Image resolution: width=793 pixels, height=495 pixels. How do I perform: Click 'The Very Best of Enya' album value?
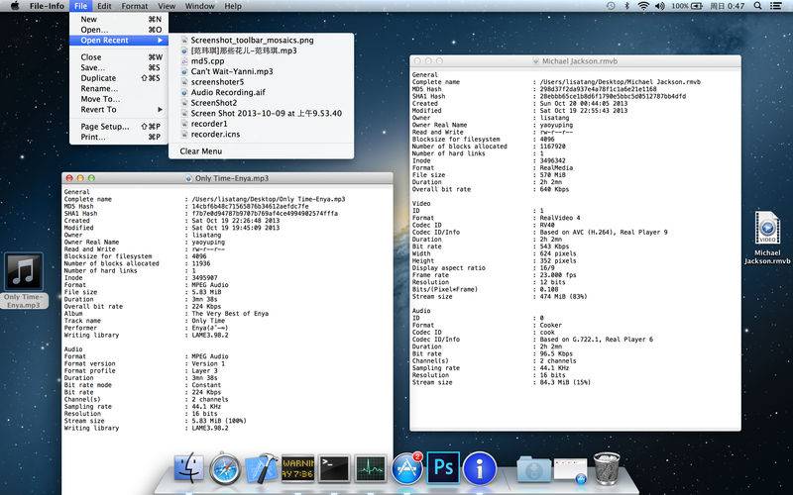[230, 314]
